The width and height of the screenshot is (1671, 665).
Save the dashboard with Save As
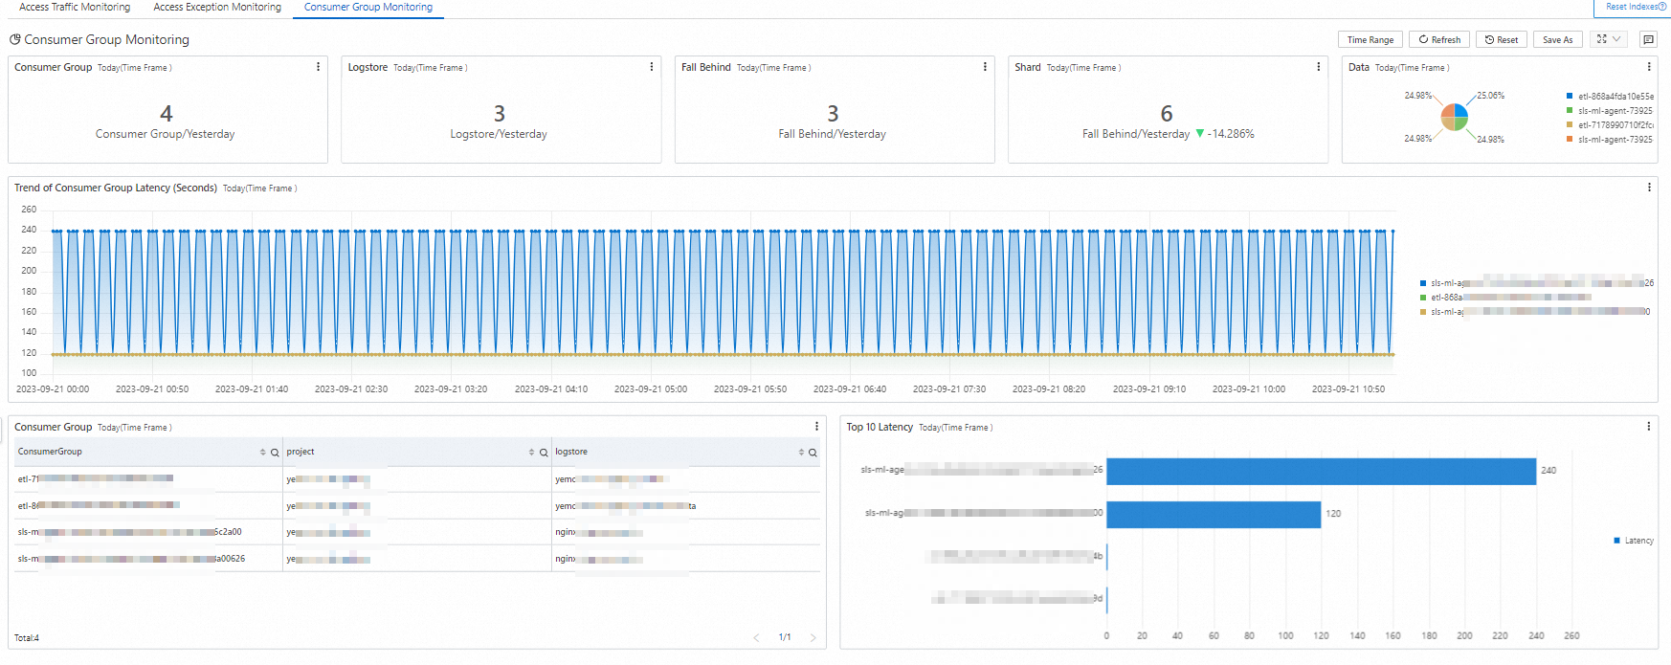click(x=1558, y=39)
